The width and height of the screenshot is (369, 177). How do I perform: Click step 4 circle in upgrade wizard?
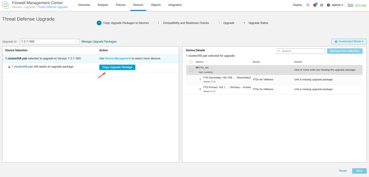tap(244, 23)
